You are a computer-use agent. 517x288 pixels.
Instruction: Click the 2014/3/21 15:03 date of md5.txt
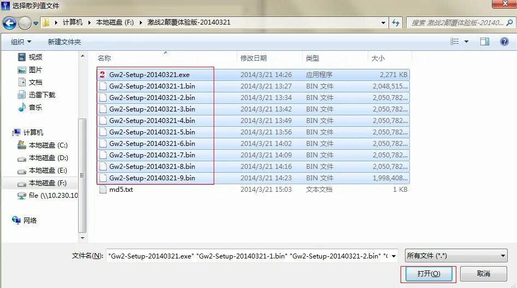pyautogui.click(x=266, y=190)
